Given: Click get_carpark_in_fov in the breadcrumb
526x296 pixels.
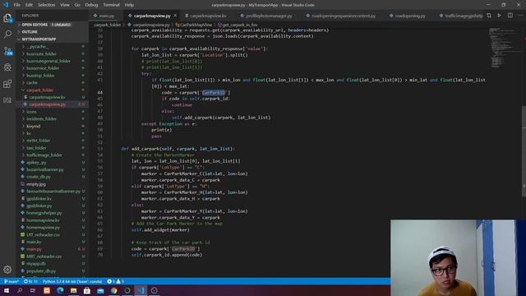Looking at the screenshot, I should coord(238,25).
